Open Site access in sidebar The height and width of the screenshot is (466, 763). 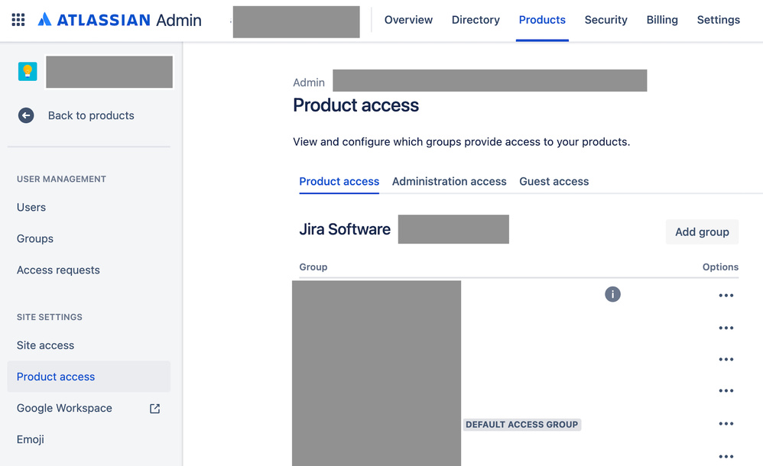coord(45,345)
